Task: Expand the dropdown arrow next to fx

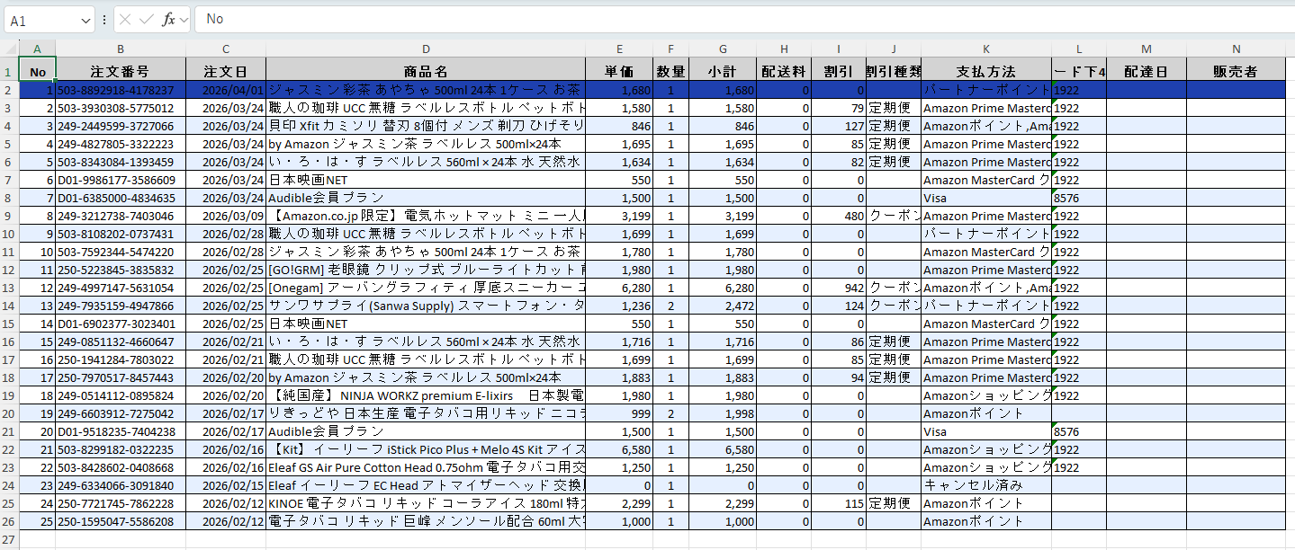Action: coord(184,19)
